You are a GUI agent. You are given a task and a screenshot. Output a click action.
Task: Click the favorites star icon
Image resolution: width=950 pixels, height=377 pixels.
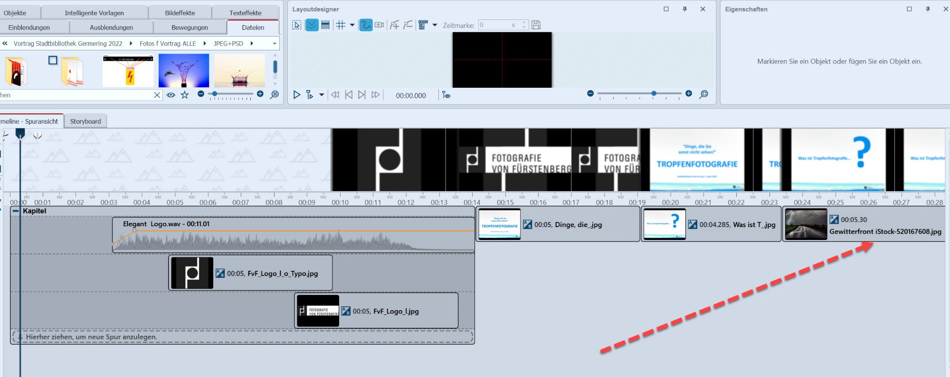pyautogui.click(x=185, y=95)
